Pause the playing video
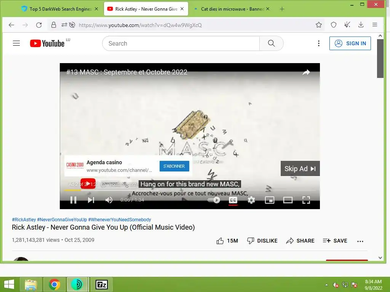Viewport: 390px width, 292px height. coord(74,200)
